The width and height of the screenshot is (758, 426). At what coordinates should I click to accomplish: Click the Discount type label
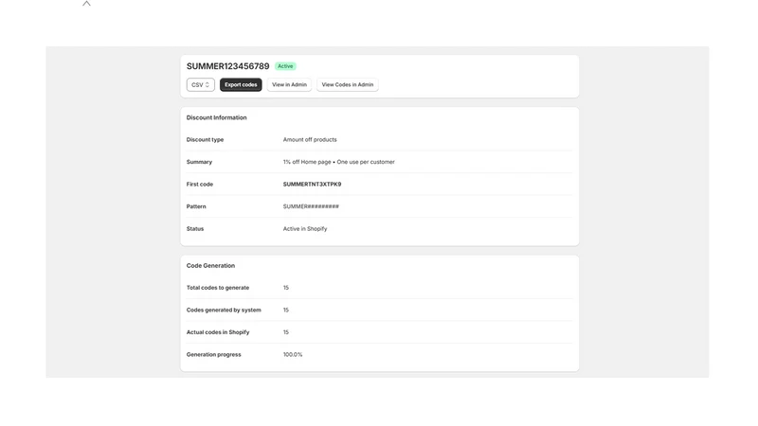(x=205, y=139)
